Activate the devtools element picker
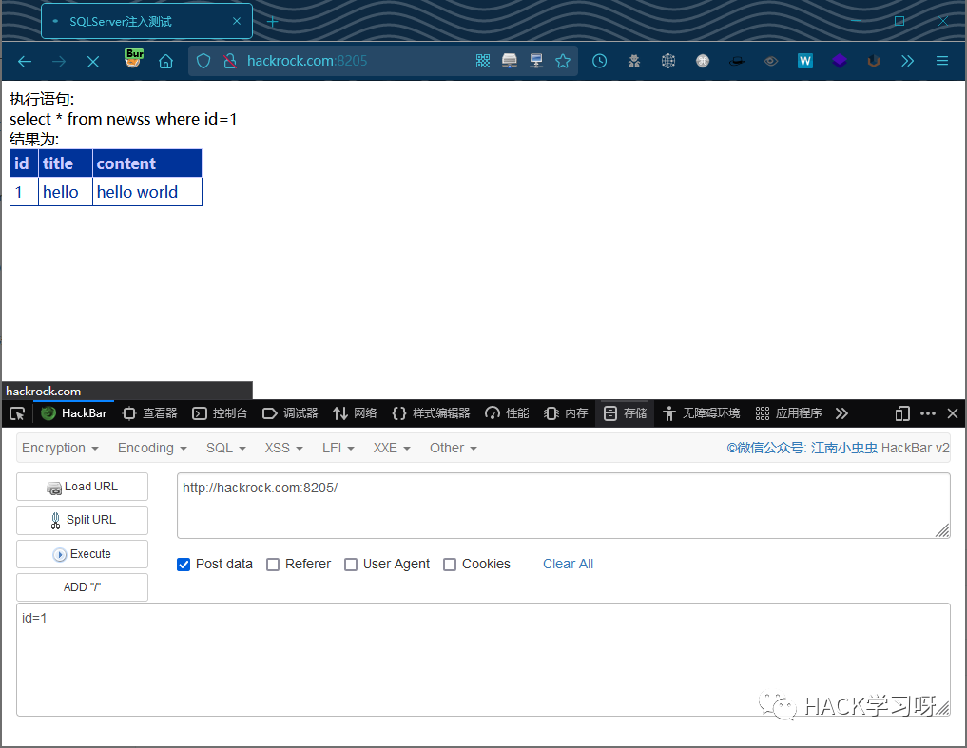Image resolution: width=967 pixels, height=748 pixels. (17, 413)
